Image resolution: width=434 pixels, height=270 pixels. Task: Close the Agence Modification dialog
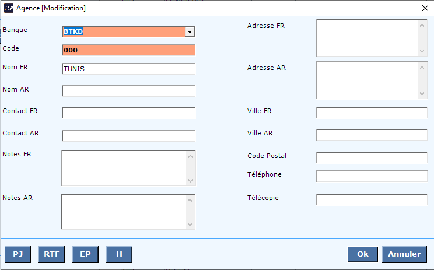tap(425, 8)
